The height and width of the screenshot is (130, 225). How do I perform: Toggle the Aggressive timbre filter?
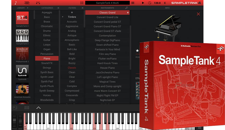[72, 26]
